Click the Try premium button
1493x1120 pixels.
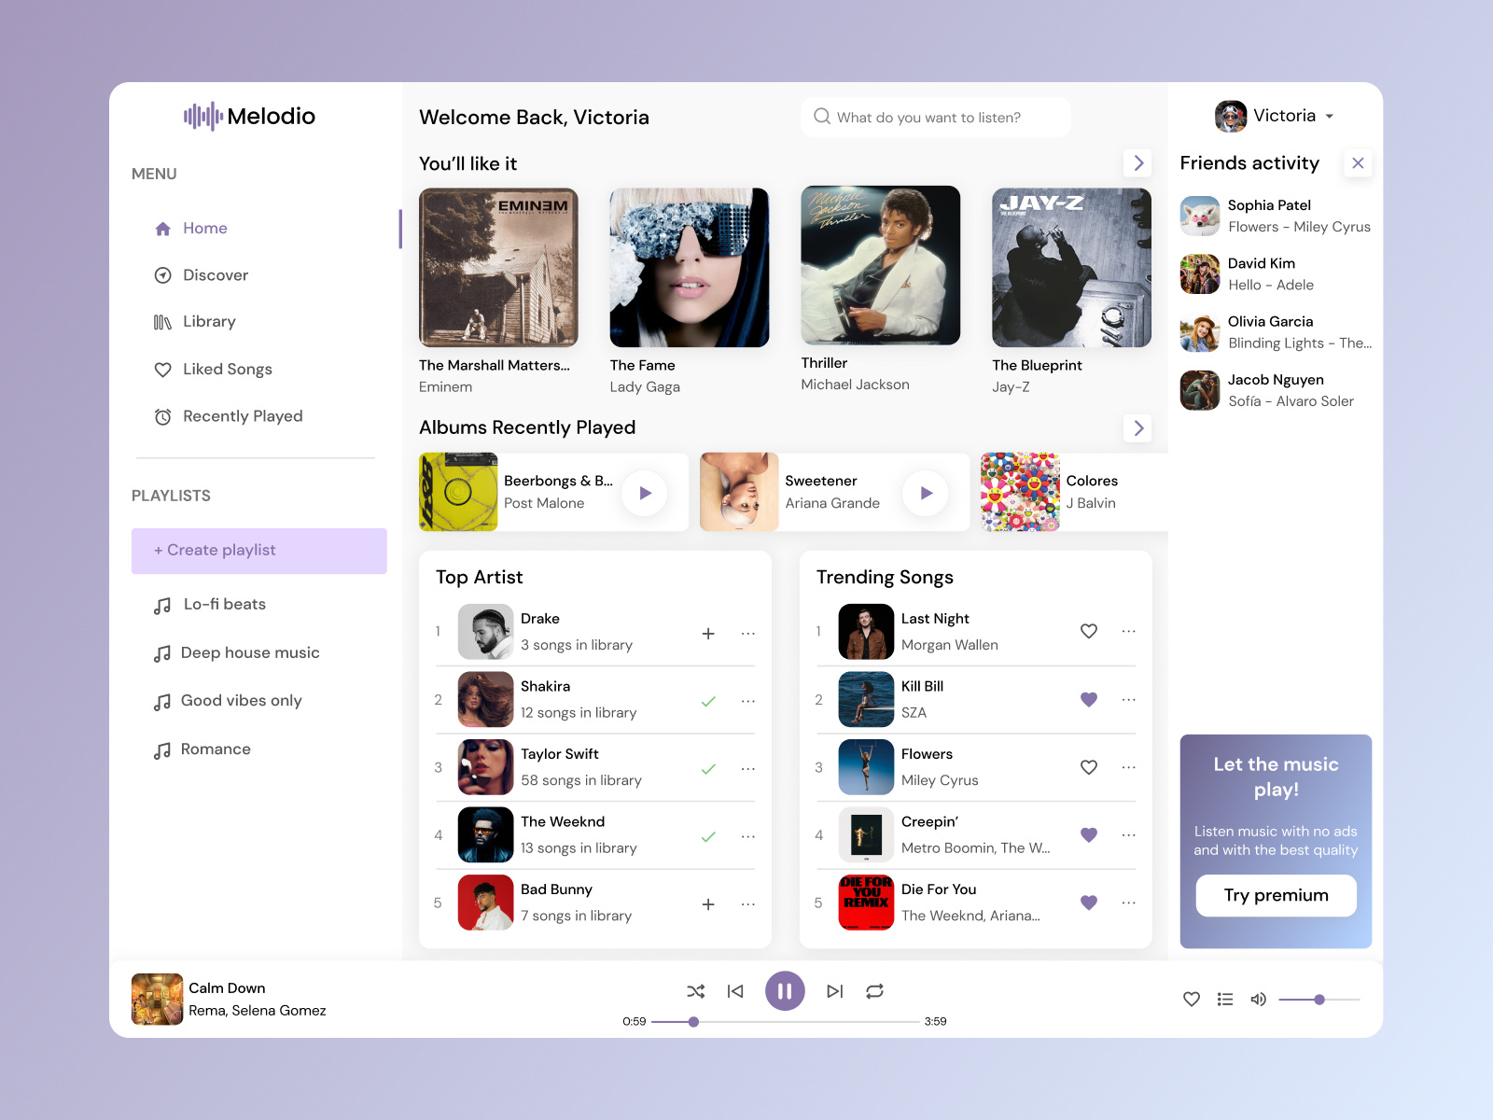(1276, 895)
